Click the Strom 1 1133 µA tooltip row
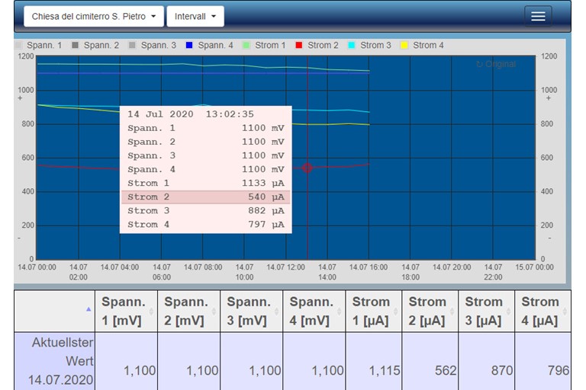Image resolution: width=586 pixels, height=390 pixels. click(206, 184)
